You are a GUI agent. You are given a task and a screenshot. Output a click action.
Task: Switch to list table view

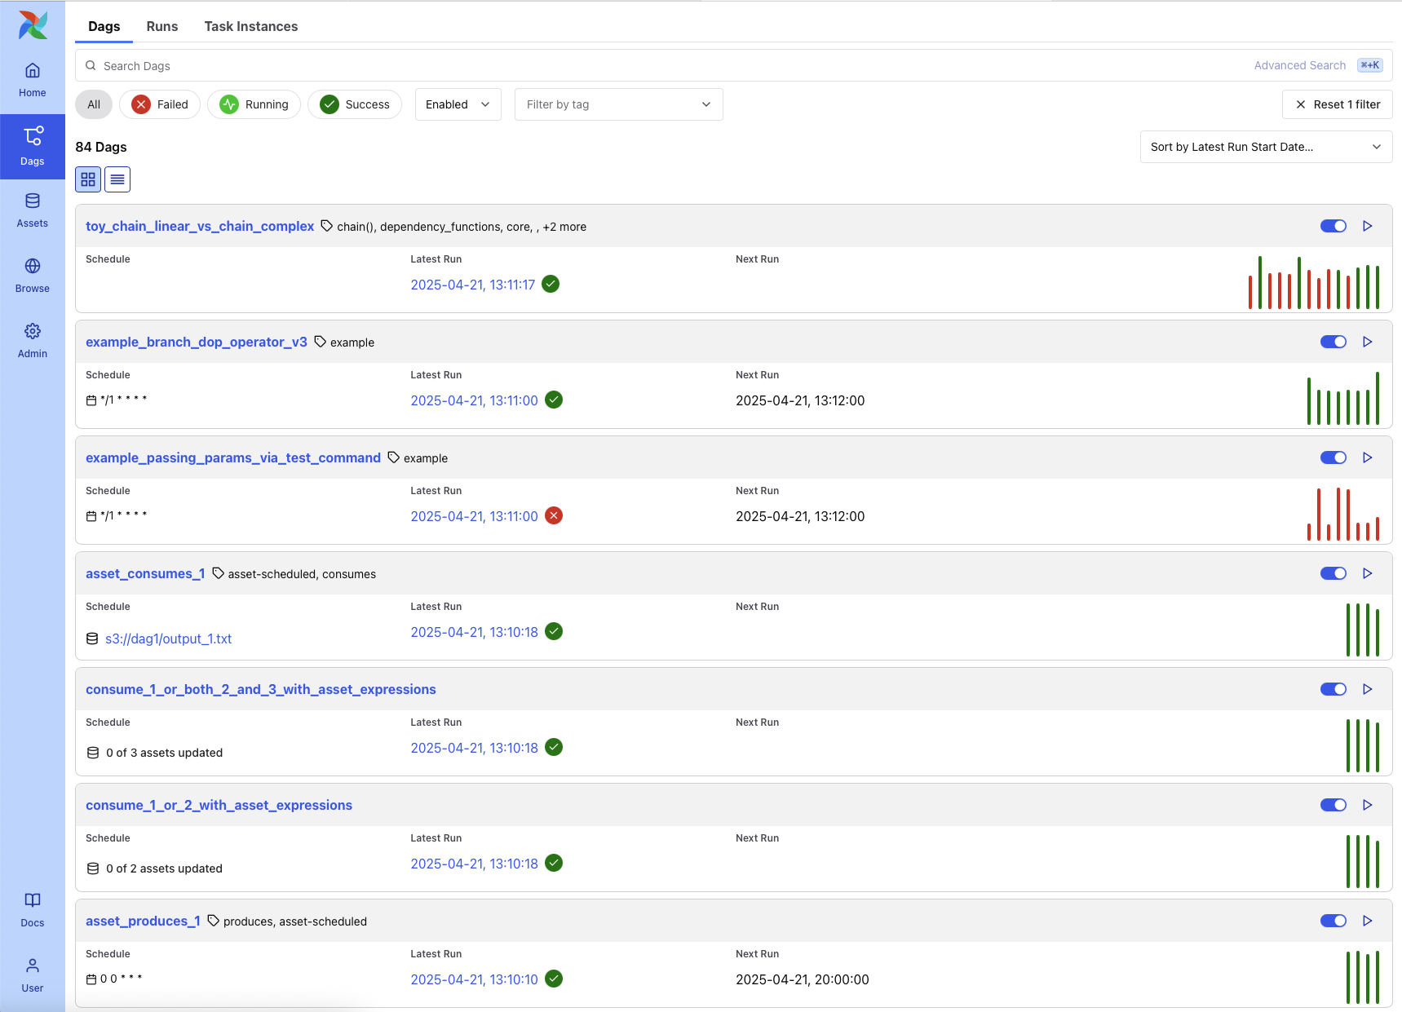tap(117, 179)
